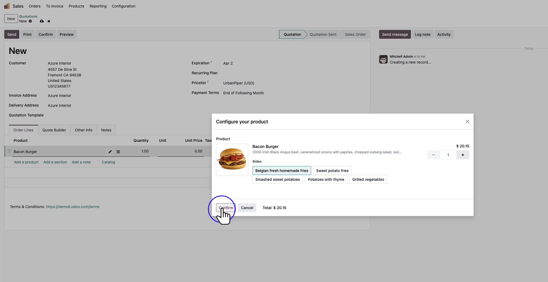Image resolution: width=548 pixels, height=282 pixels.
Task: Open the Recurring Plan field
Action: coord(241,73)
